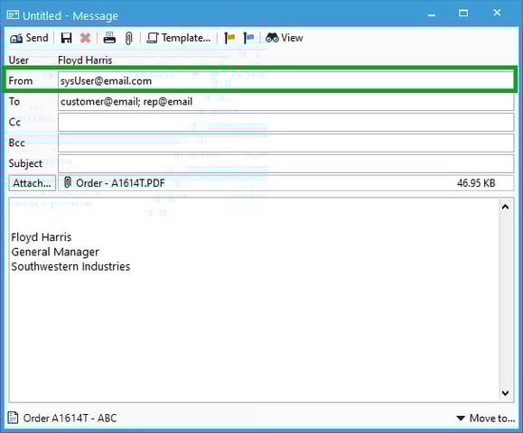Delete the message with the red X icon

pos(86,38)
